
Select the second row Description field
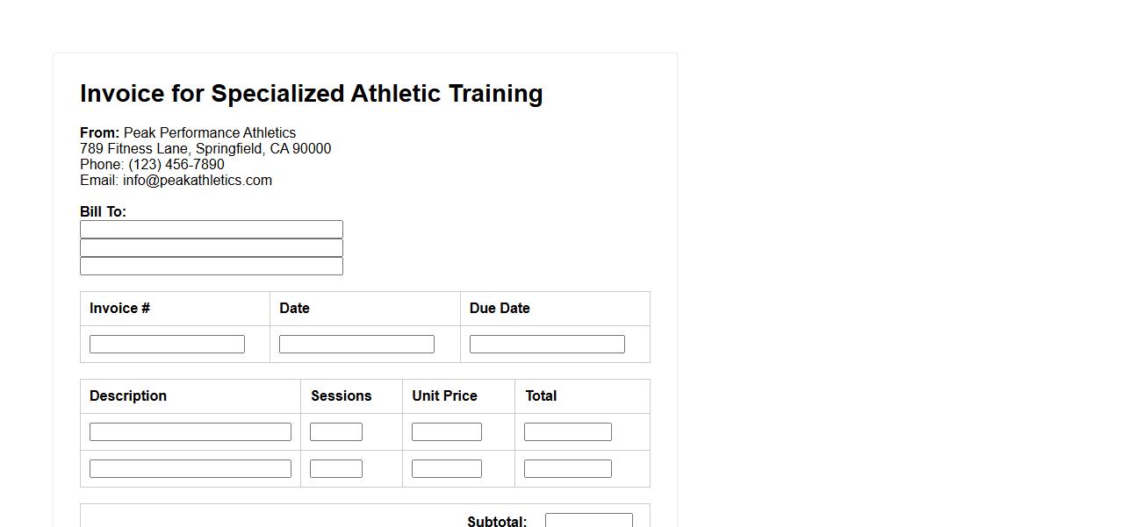(x=190, y=469)
